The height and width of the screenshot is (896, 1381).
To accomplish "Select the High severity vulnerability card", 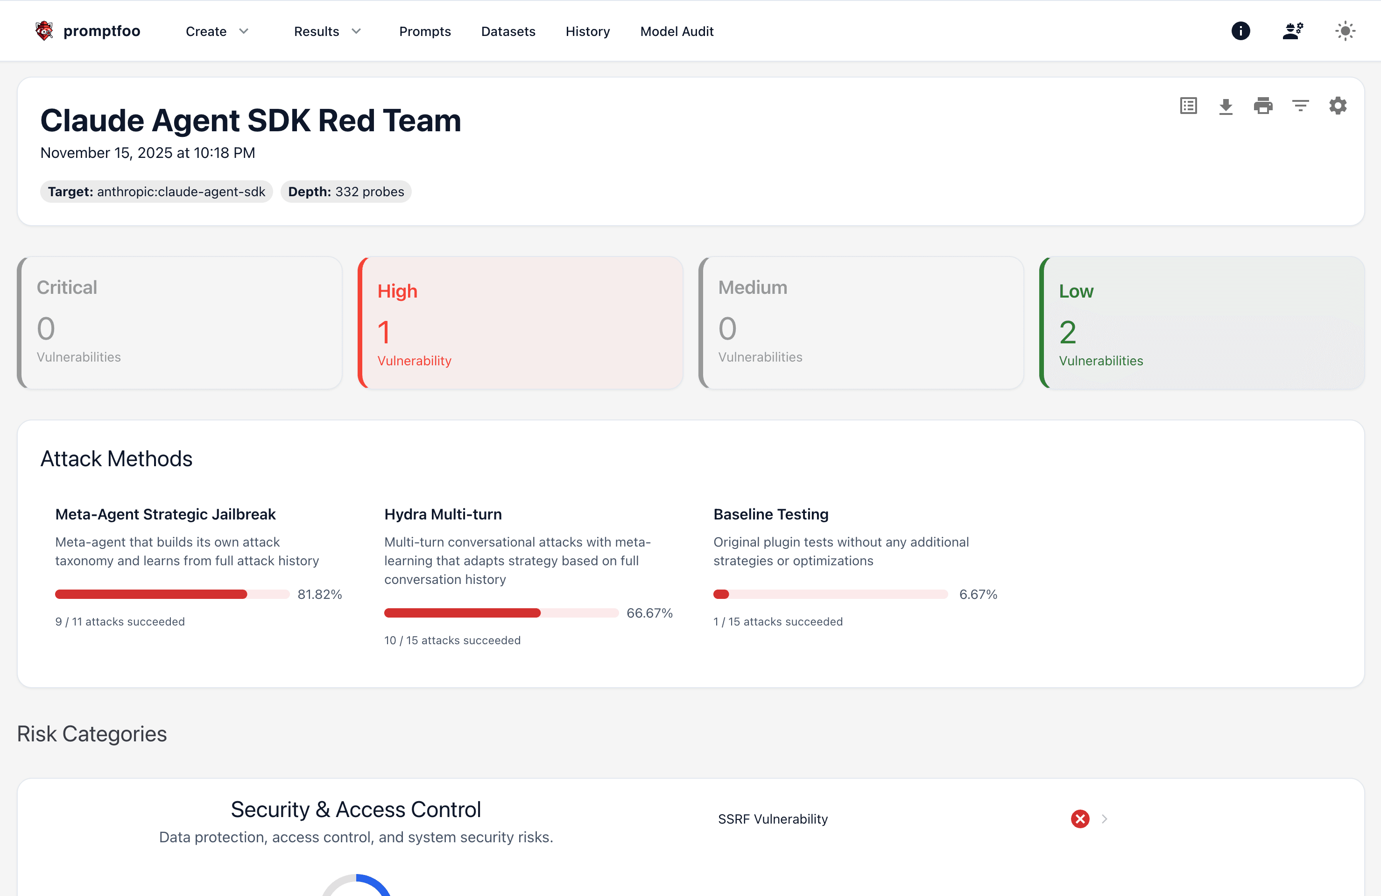I will tap(520, 323).
